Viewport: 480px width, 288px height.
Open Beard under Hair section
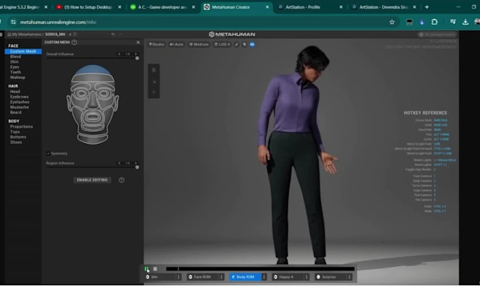(16, 112)
